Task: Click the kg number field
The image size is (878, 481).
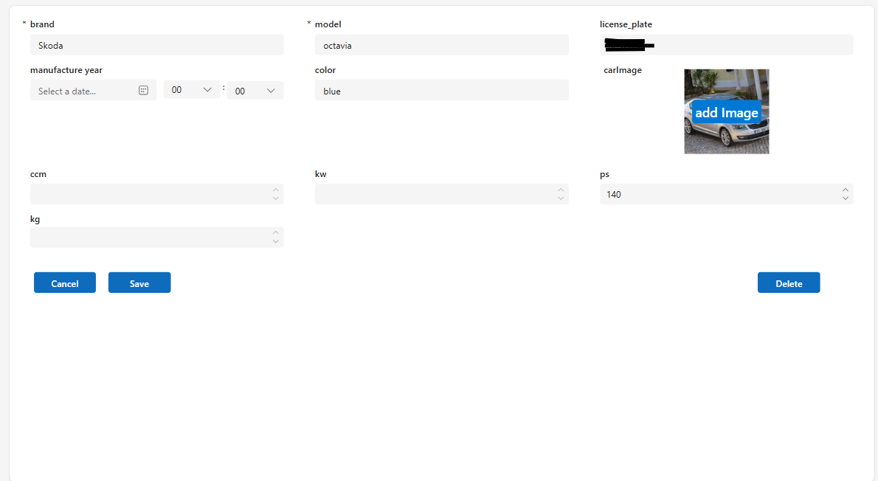Action: pos(156,237)
